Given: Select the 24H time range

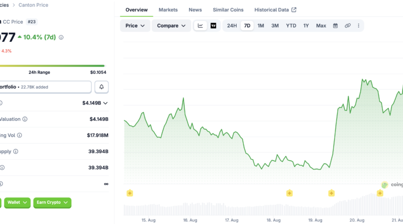Looking at the screenshot, I should click(x=232, y=26).
